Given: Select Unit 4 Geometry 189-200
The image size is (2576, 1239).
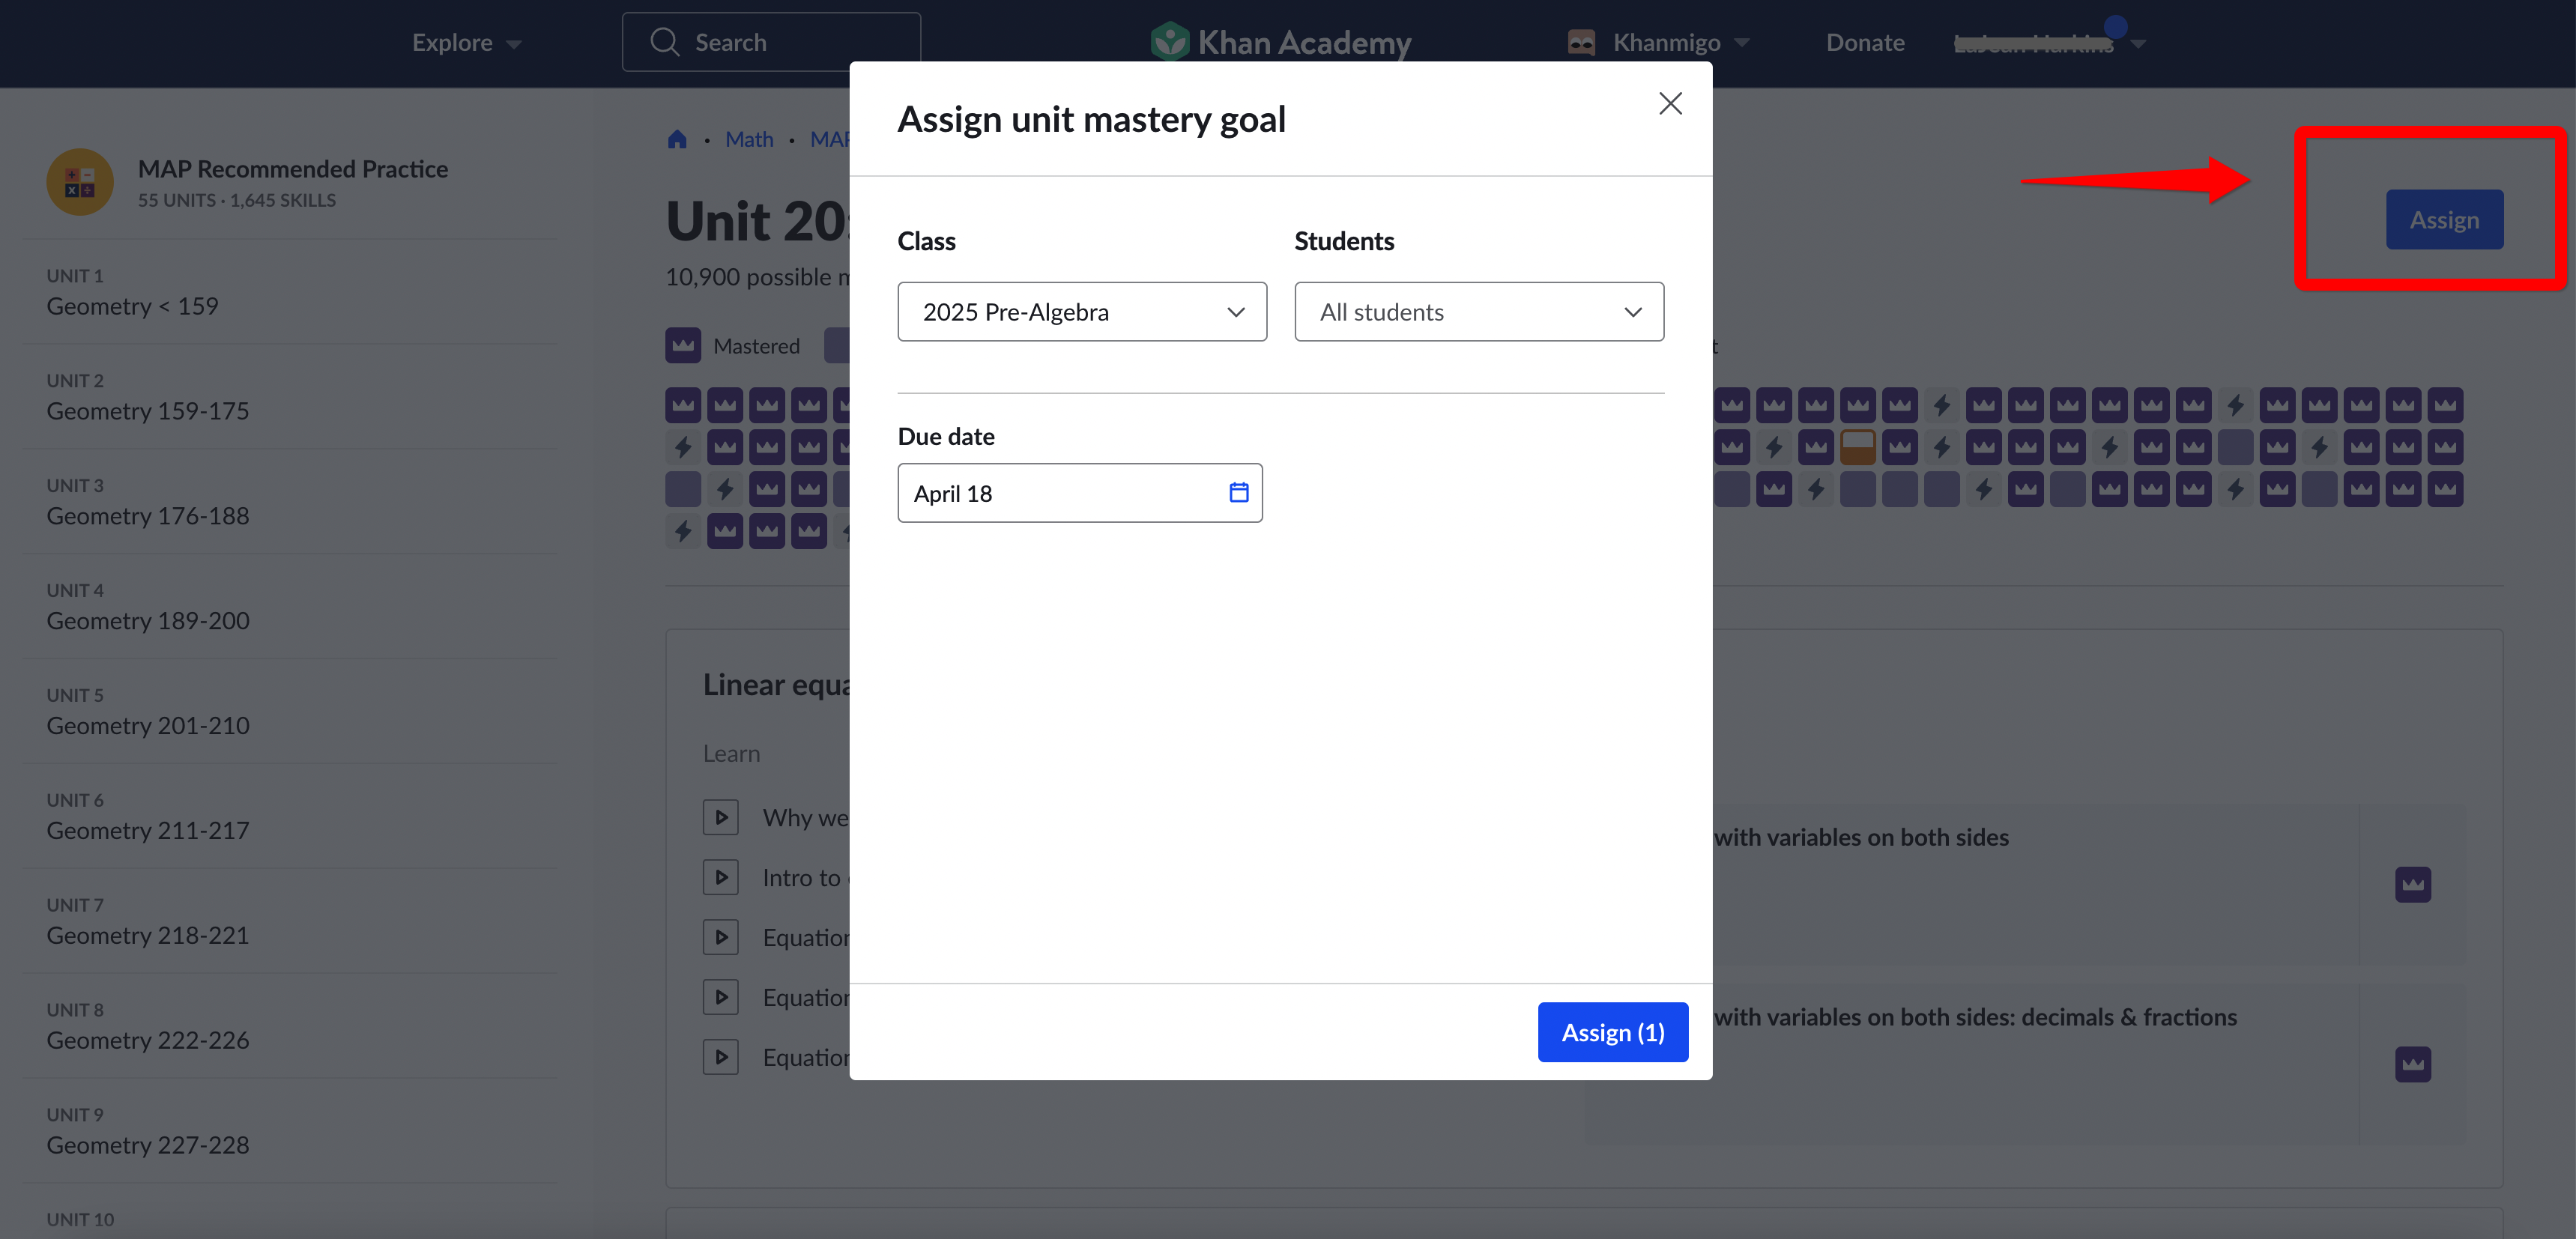Looking at the screenshot, I should [290, 607].
